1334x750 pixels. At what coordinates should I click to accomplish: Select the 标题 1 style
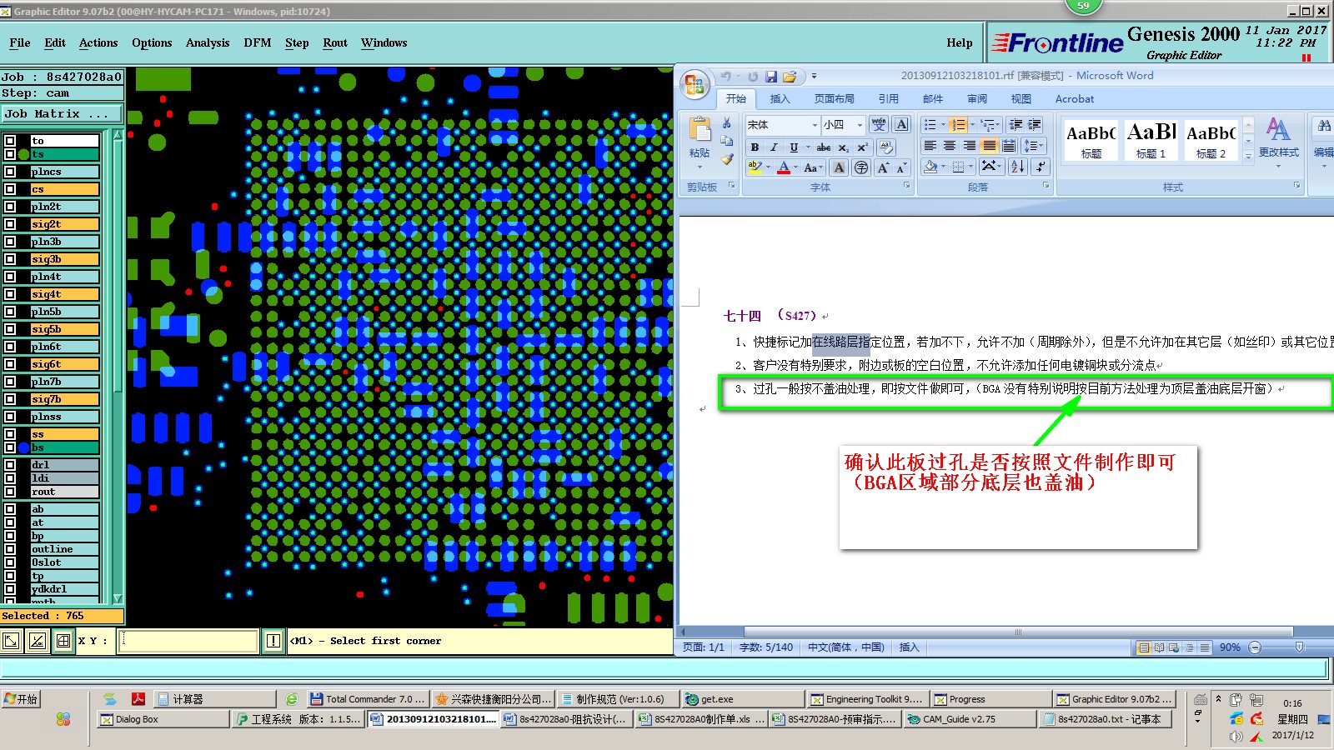click(x=1151, y=140)
